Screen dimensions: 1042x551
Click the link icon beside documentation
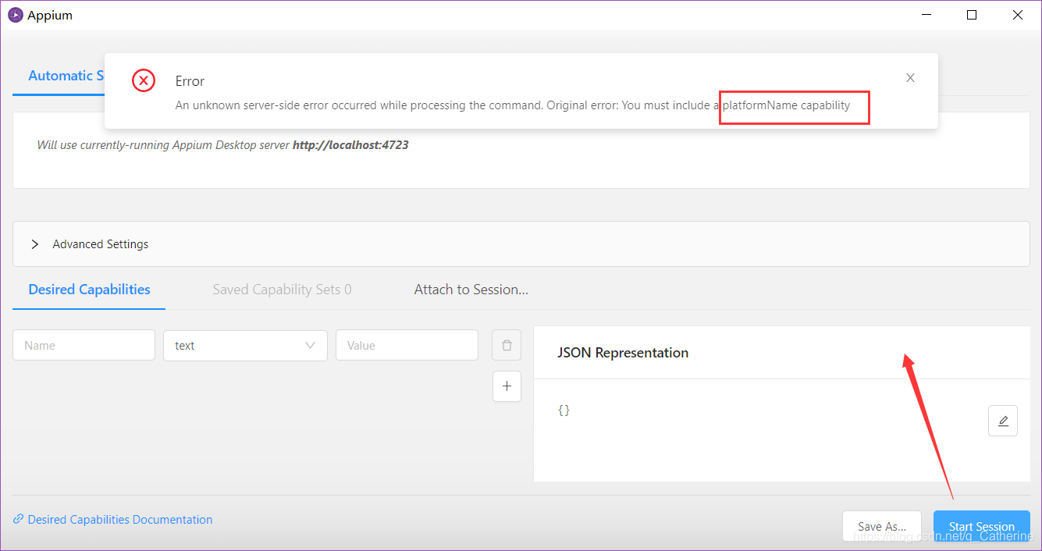(x=19, y=520)
